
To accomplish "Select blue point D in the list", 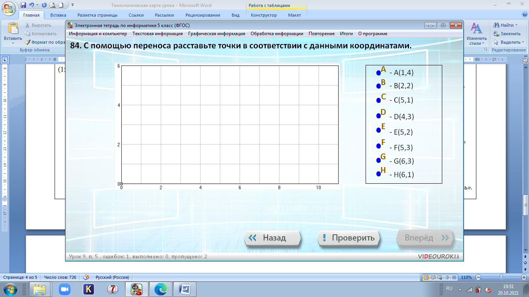I will (379, 116).
